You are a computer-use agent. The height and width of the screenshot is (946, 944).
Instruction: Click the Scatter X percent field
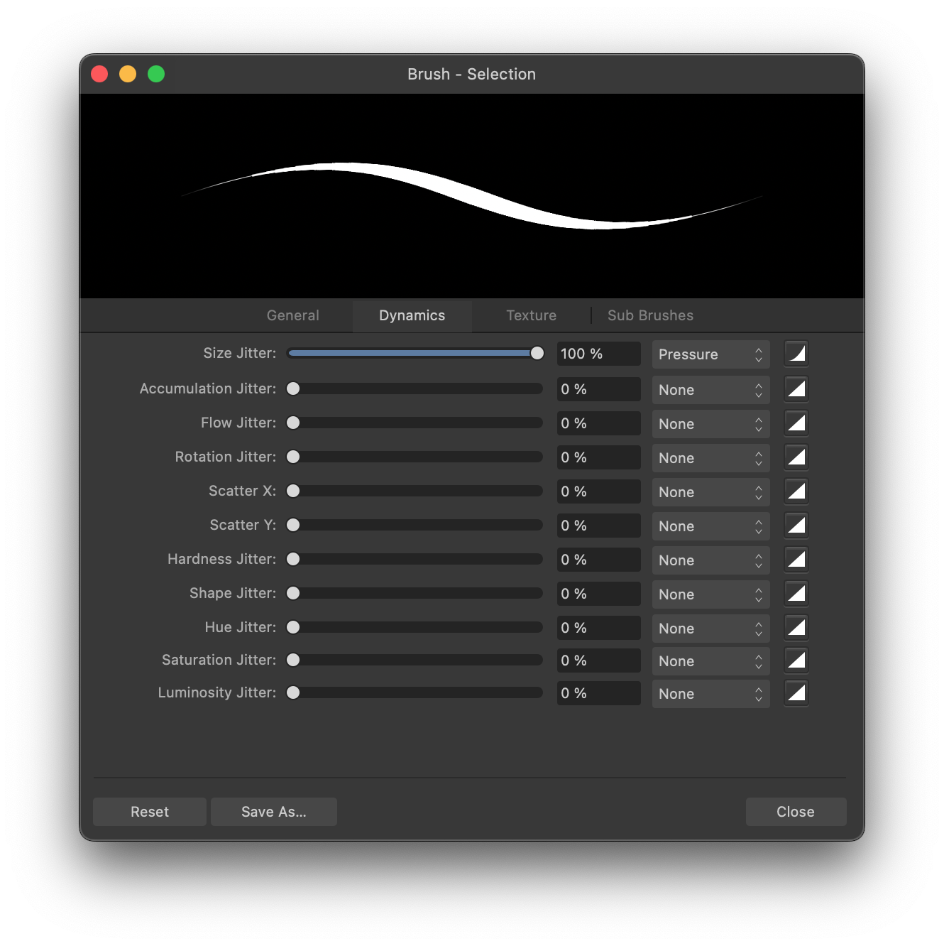[599, 491]
